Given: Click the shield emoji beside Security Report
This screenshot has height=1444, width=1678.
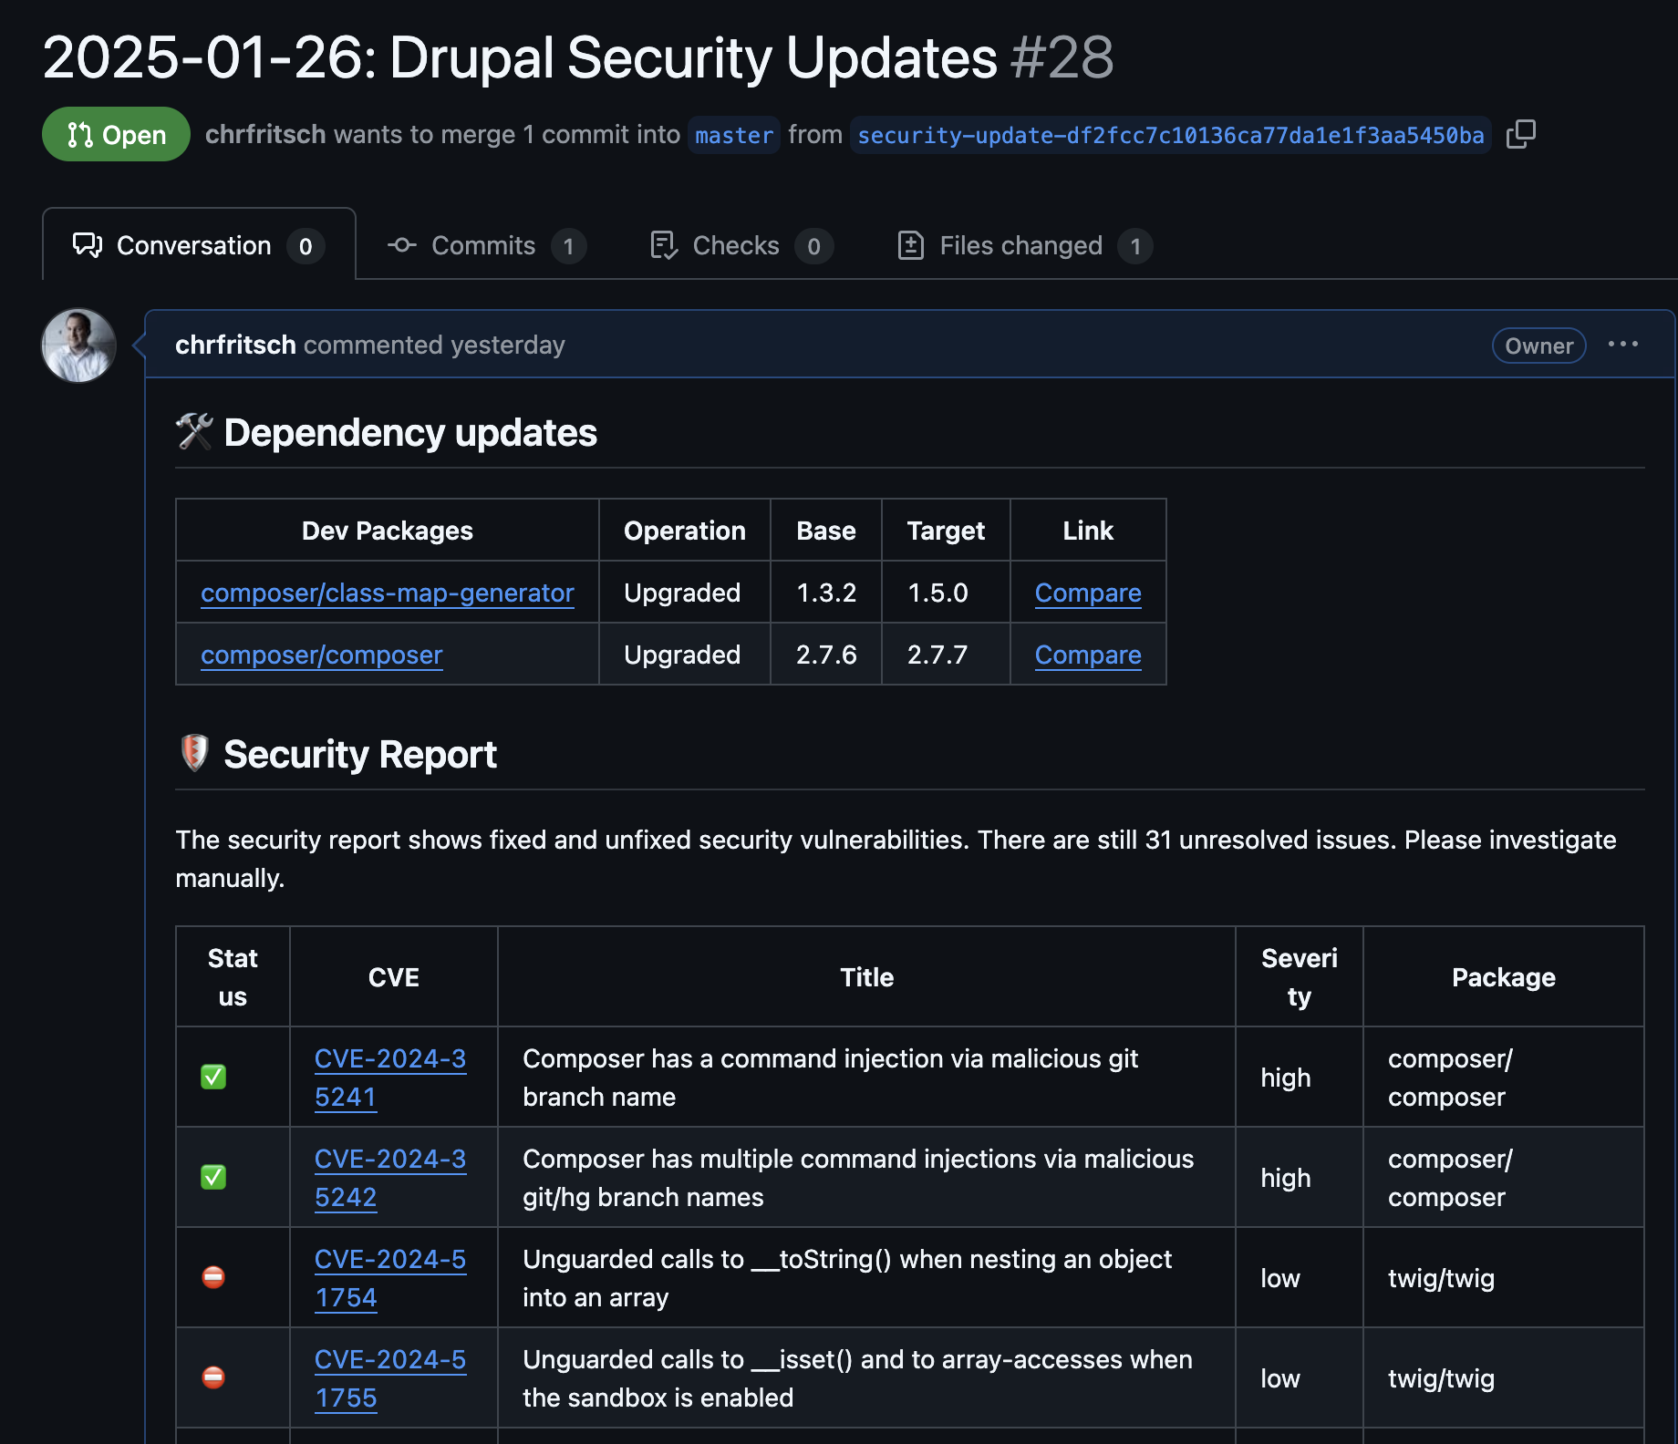Looking at the screenshot, I should click(x=194, y=753).
